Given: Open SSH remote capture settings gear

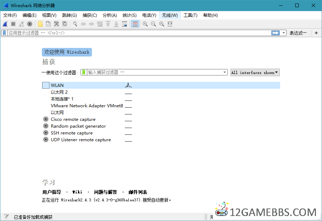Looking at the screenshot, I should (46, 133).
